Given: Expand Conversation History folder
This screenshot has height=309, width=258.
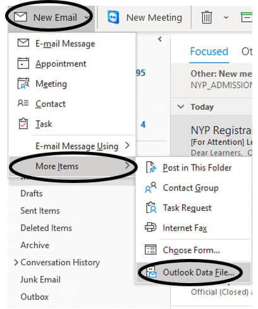Looking at the screenshot, I should coord(16,263).
